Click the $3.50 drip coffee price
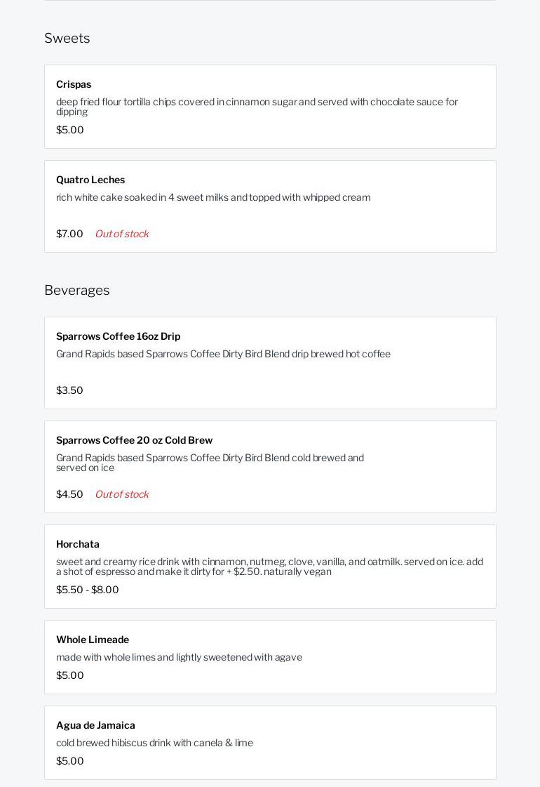This screenshot has width=540, height=787. tap(69, 390)
